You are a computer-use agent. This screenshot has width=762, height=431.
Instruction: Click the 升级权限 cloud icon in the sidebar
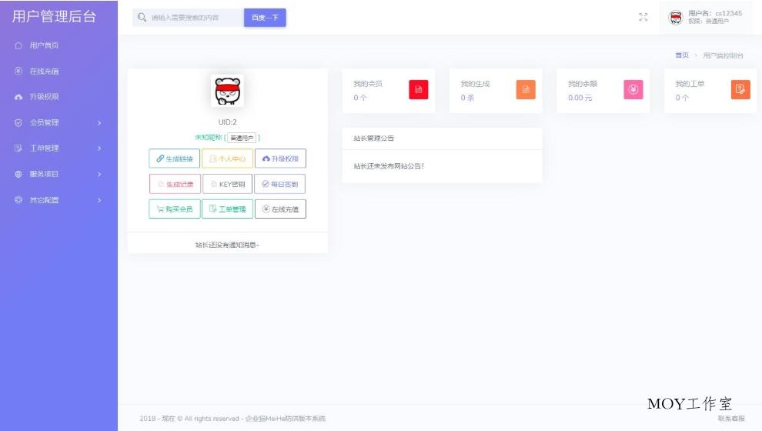pos(18,97)
